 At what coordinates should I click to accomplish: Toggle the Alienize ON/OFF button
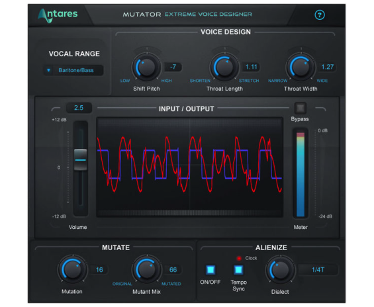210,270
